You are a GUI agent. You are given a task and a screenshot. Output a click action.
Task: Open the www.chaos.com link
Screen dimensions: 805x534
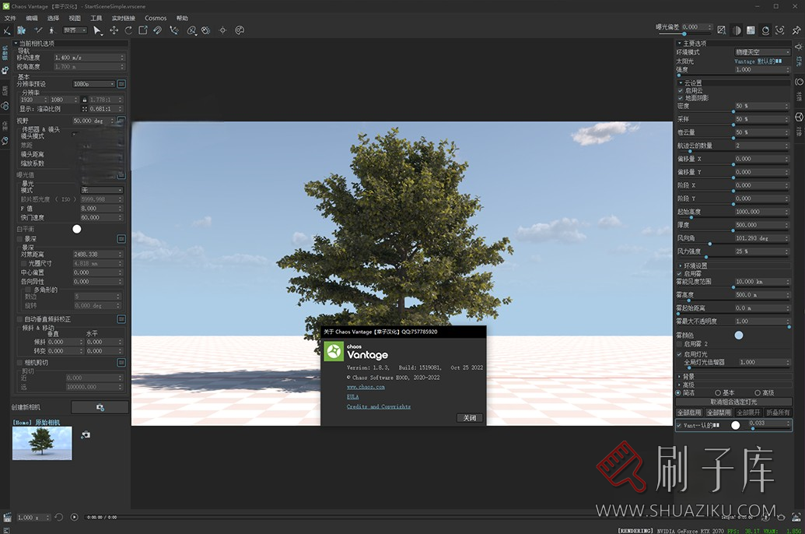[x=364, y=387]
